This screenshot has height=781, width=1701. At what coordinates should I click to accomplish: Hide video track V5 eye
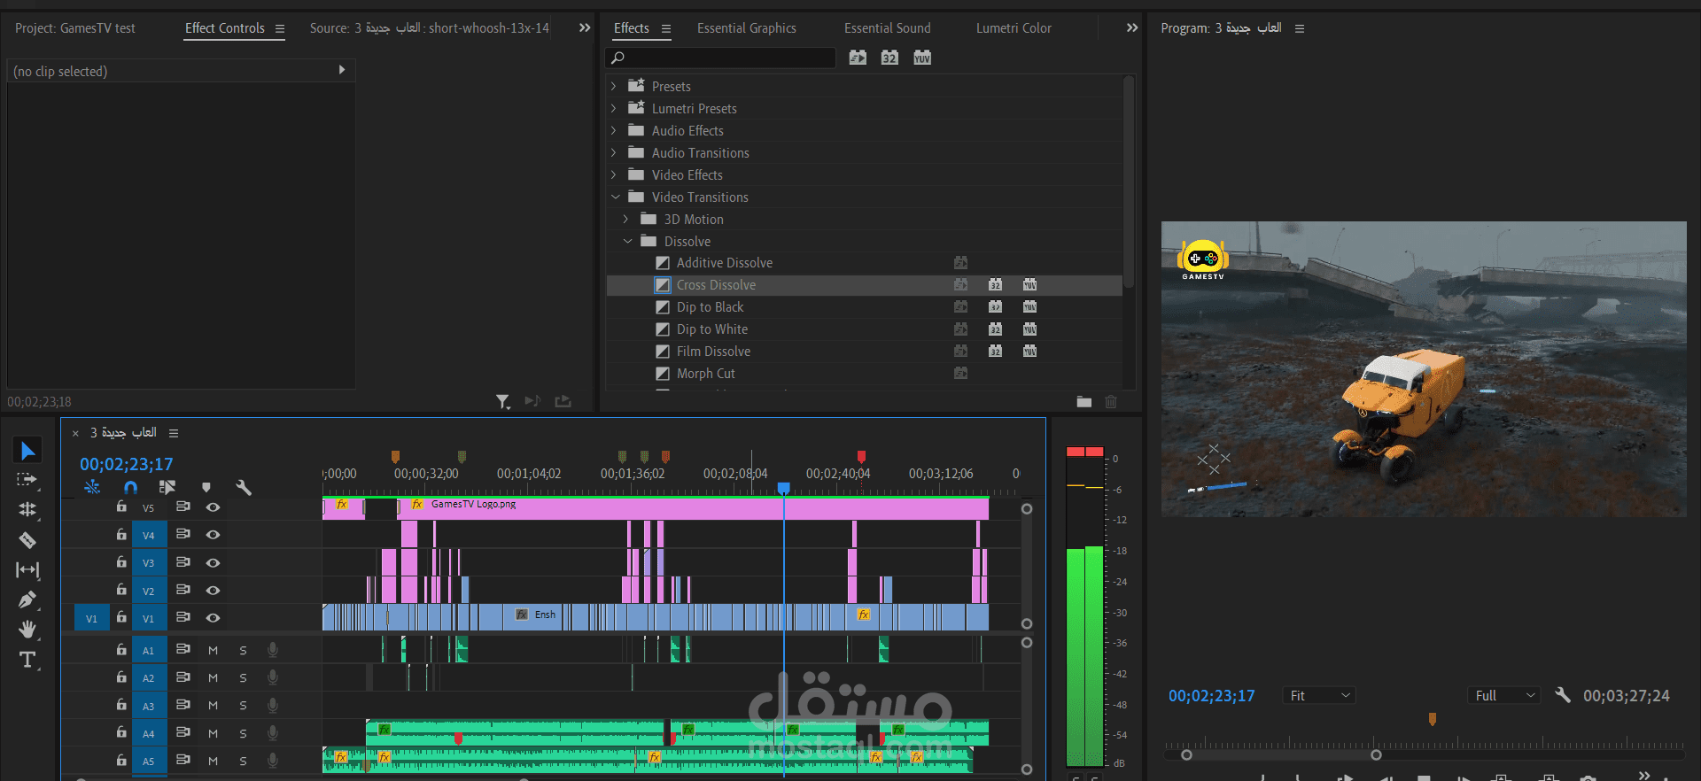(x=213, y=507)
